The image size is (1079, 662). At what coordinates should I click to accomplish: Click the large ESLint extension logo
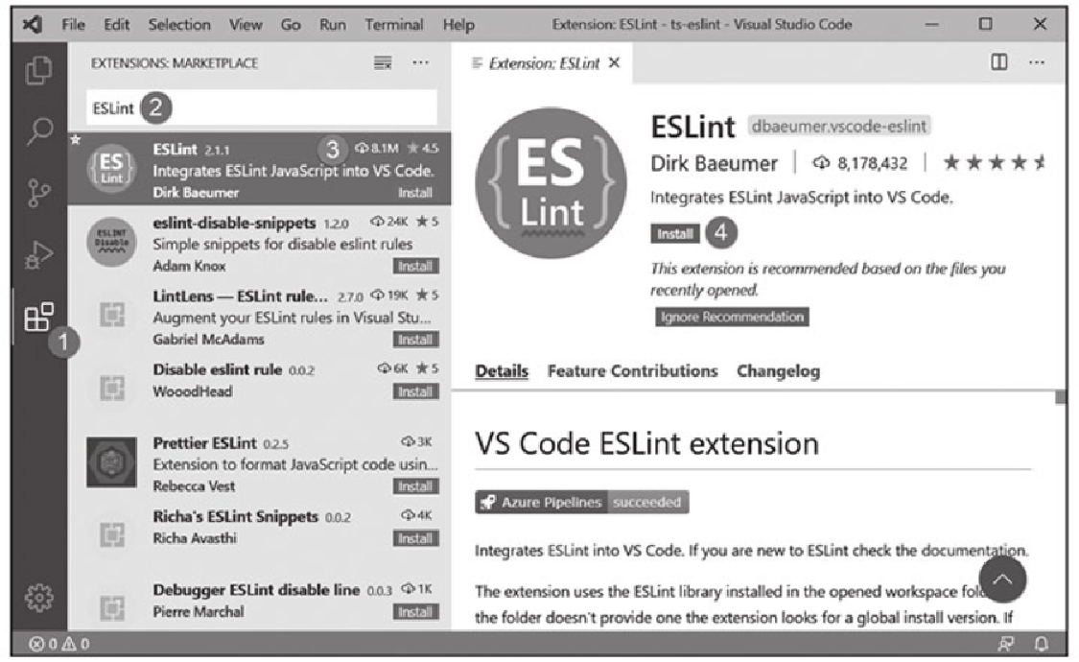(x=551, y=183)
